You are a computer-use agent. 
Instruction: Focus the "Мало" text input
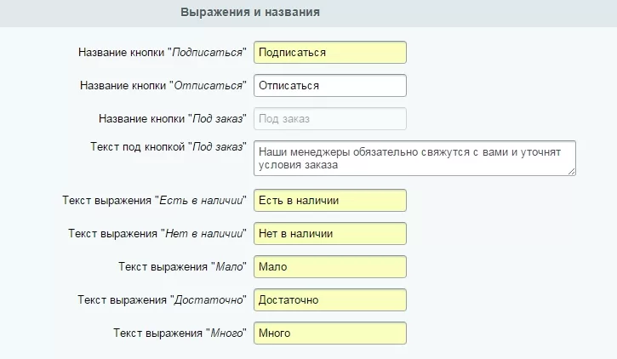click(329, 266)
